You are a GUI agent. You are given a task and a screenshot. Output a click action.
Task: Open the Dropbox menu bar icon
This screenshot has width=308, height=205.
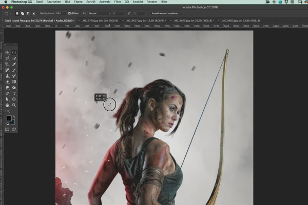coord(286,2)
